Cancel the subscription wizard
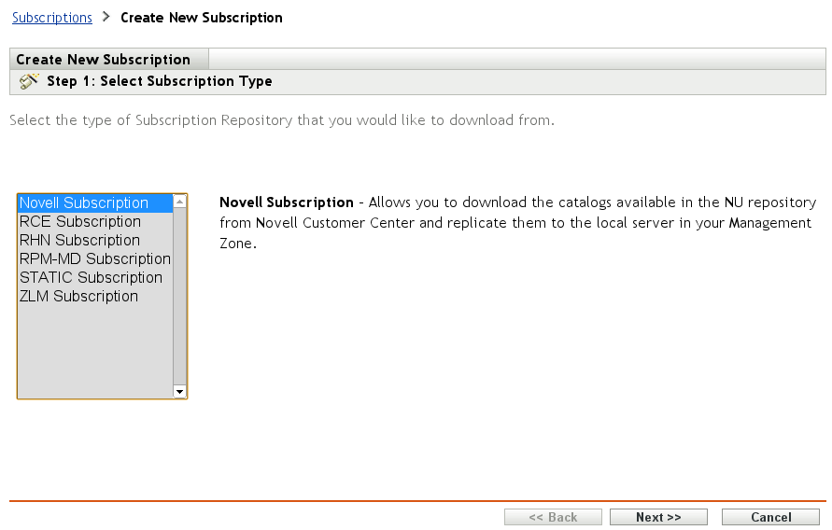 (x=770, y=517)
